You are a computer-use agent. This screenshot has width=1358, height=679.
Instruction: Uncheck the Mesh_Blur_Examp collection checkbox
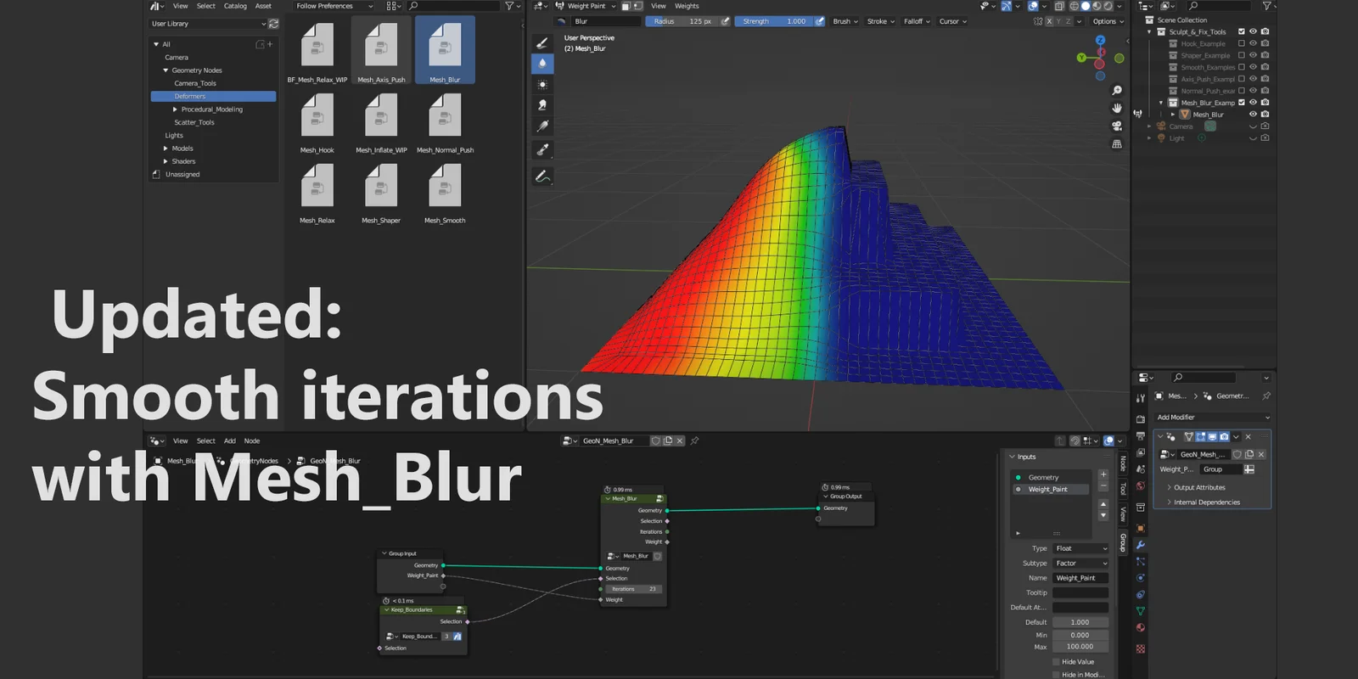pos(1241,103)
